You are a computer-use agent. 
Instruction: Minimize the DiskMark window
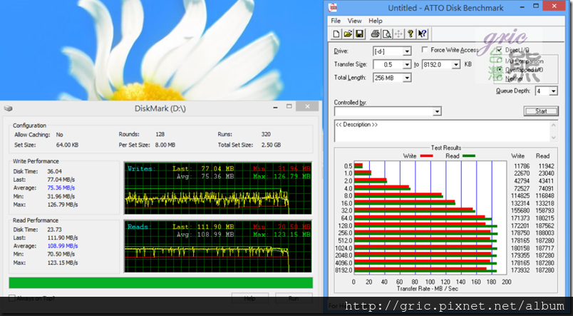[x=275, y=107]
